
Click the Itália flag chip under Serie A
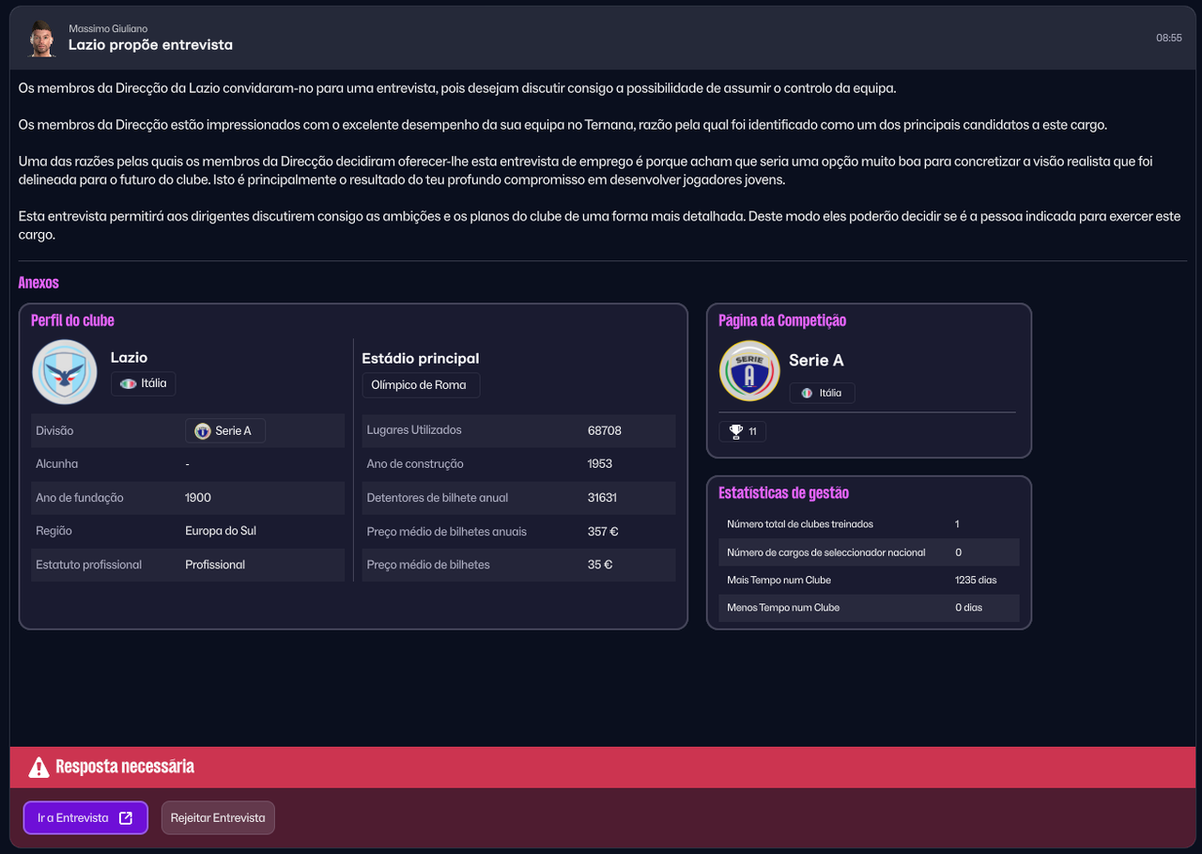coord(822,393)
